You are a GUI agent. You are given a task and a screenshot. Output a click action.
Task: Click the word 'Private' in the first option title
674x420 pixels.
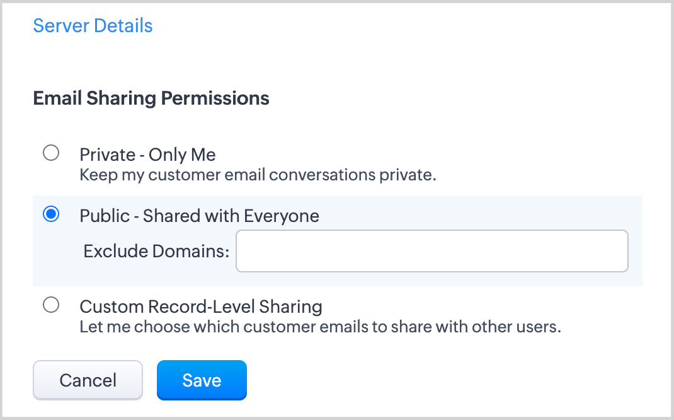click(107, 155)
